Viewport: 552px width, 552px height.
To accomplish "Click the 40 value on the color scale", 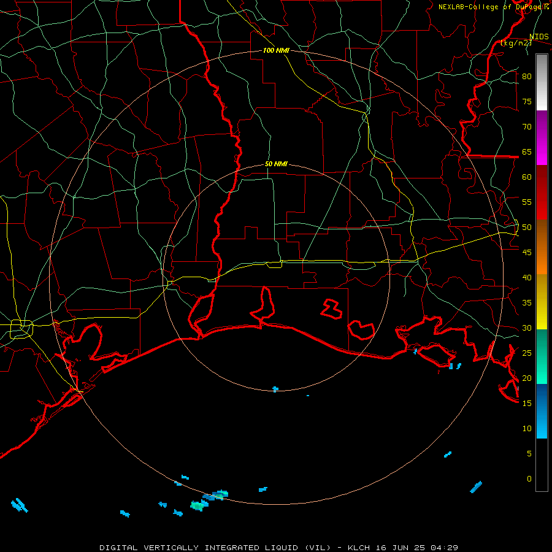I will pyautogui.click(x=527, y=277).
